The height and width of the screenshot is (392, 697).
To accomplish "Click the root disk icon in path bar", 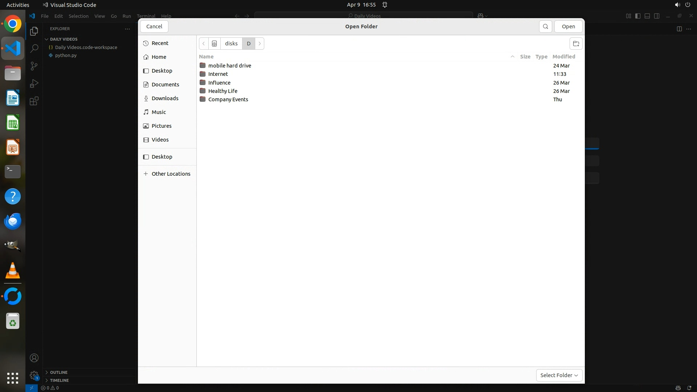I will coord(215,44).
